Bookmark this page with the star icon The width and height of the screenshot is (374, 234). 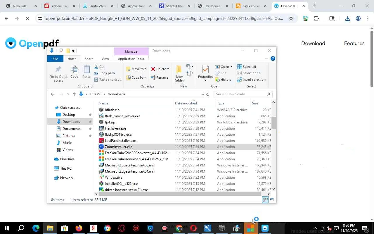[291, 18]
